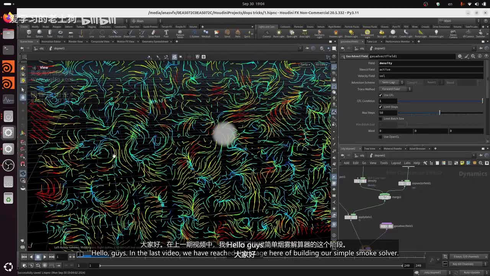The width and height of the screenshot is (490, 276).
Task: Disable the Use CFL checkbox
Action: coord(381,95)
